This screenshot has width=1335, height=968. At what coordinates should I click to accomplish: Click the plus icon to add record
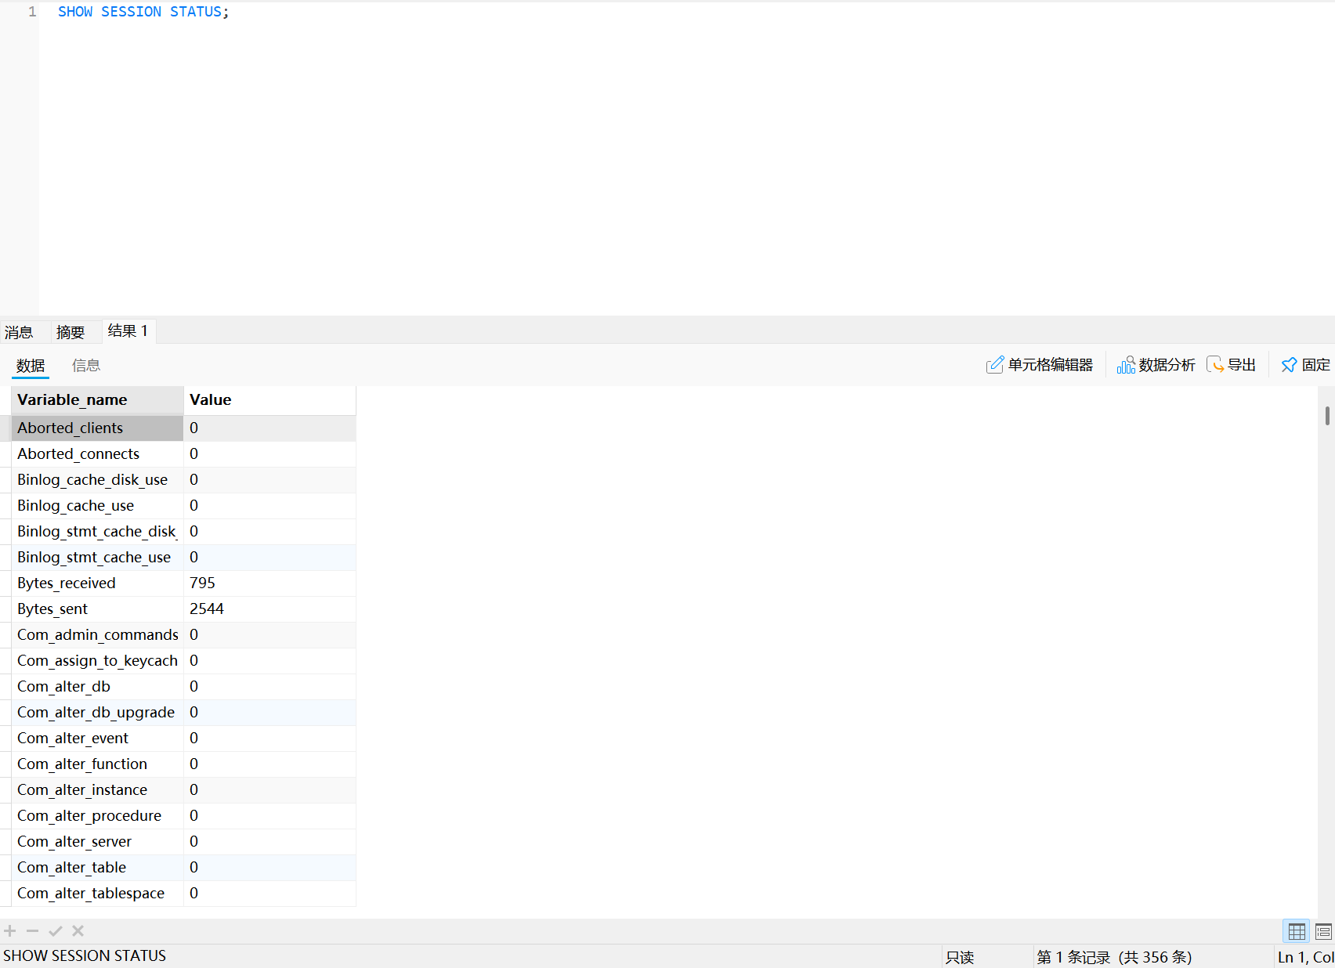click(10, 930)
